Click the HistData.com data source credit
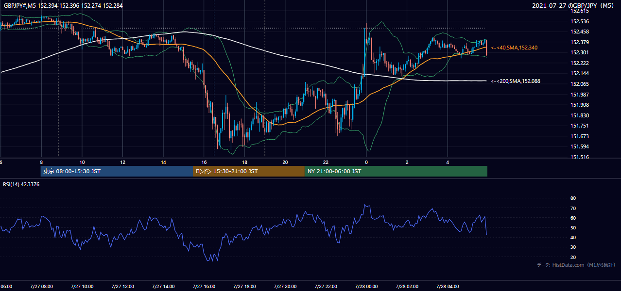 (576, 265)
